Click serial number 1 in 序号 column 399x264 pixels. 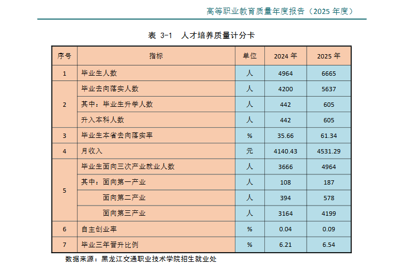(x=64, y=74)
